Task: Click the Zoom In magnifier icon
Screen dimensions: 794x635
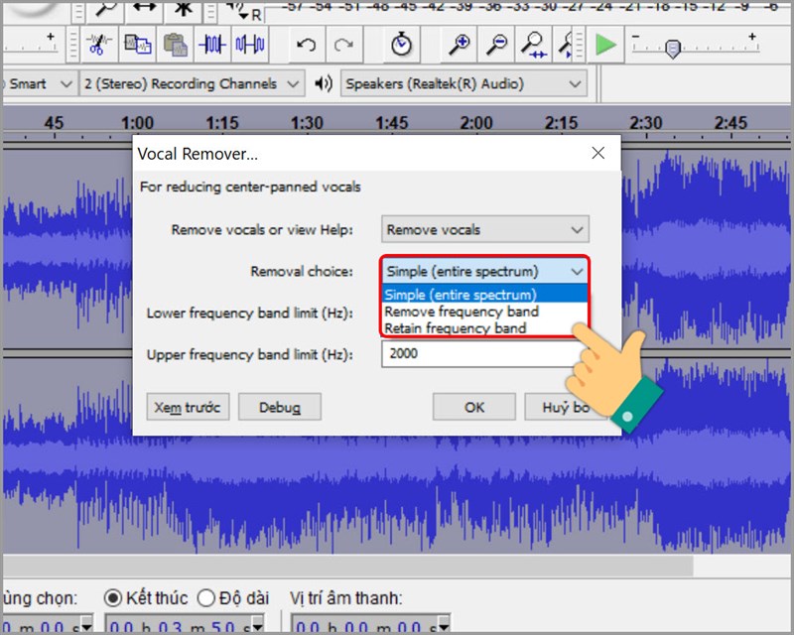Action: [x=461, y=45]
